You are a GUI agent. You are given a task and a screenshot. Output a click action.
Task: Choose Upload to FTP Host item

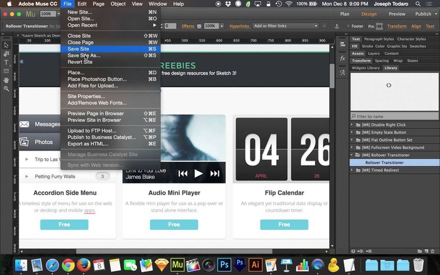tap(111, 131)
